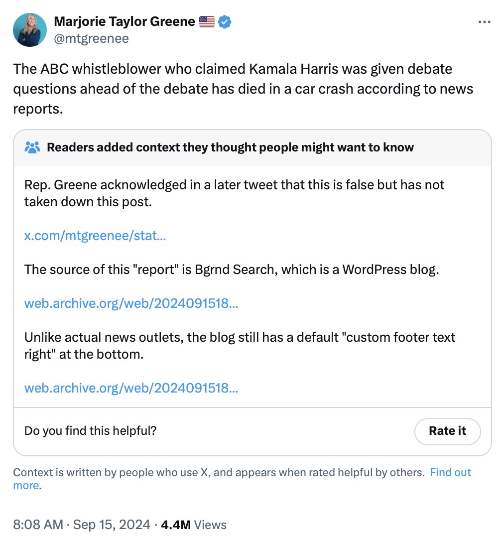Click the note sentence mentioning WordPress blog
Viewport: 504px width, 540px height.
point(232,270)
